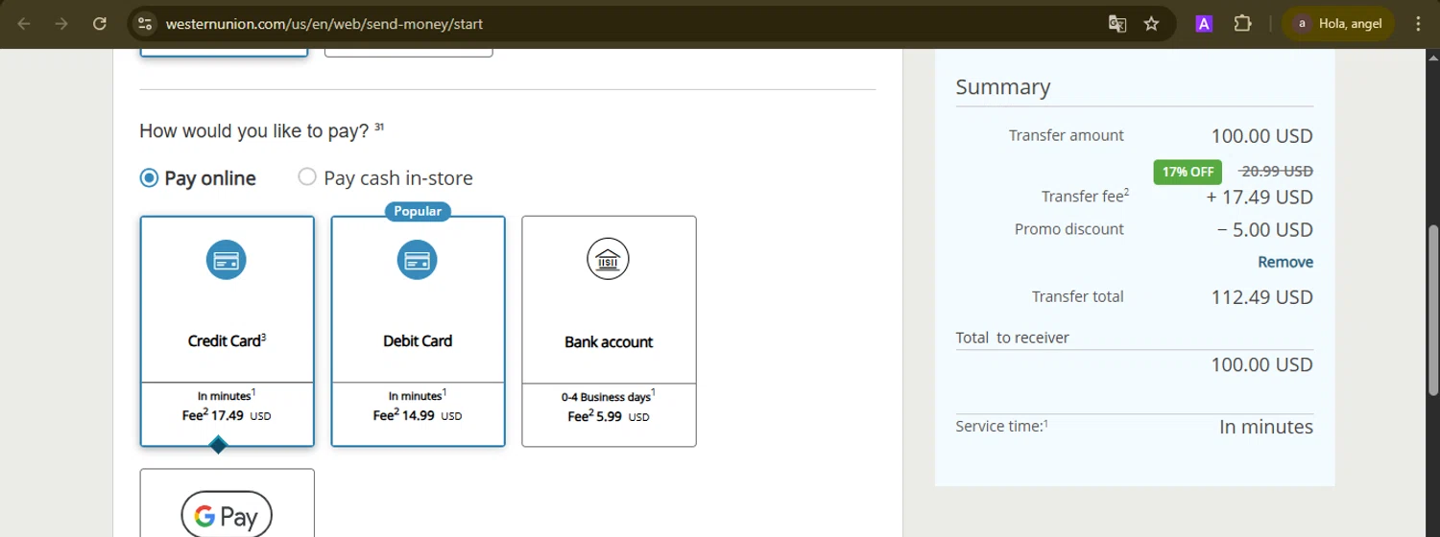Click the Google Translate icon
Image resolution: width=1440 pixels, height=537 pixels.
coord(1117,24)
